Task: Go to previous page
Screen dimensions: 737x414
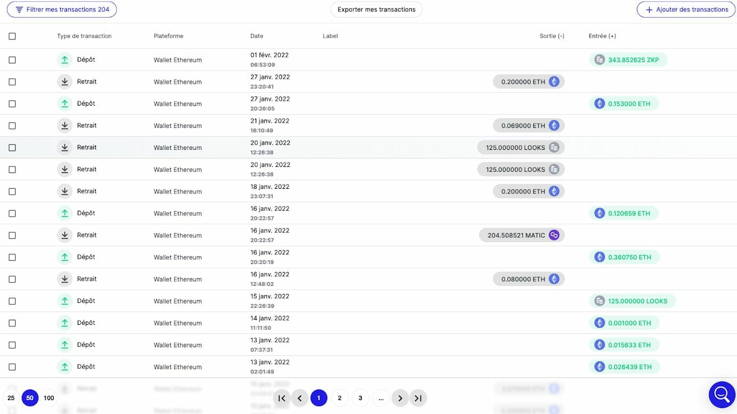Action: click(x=299, y=398)
